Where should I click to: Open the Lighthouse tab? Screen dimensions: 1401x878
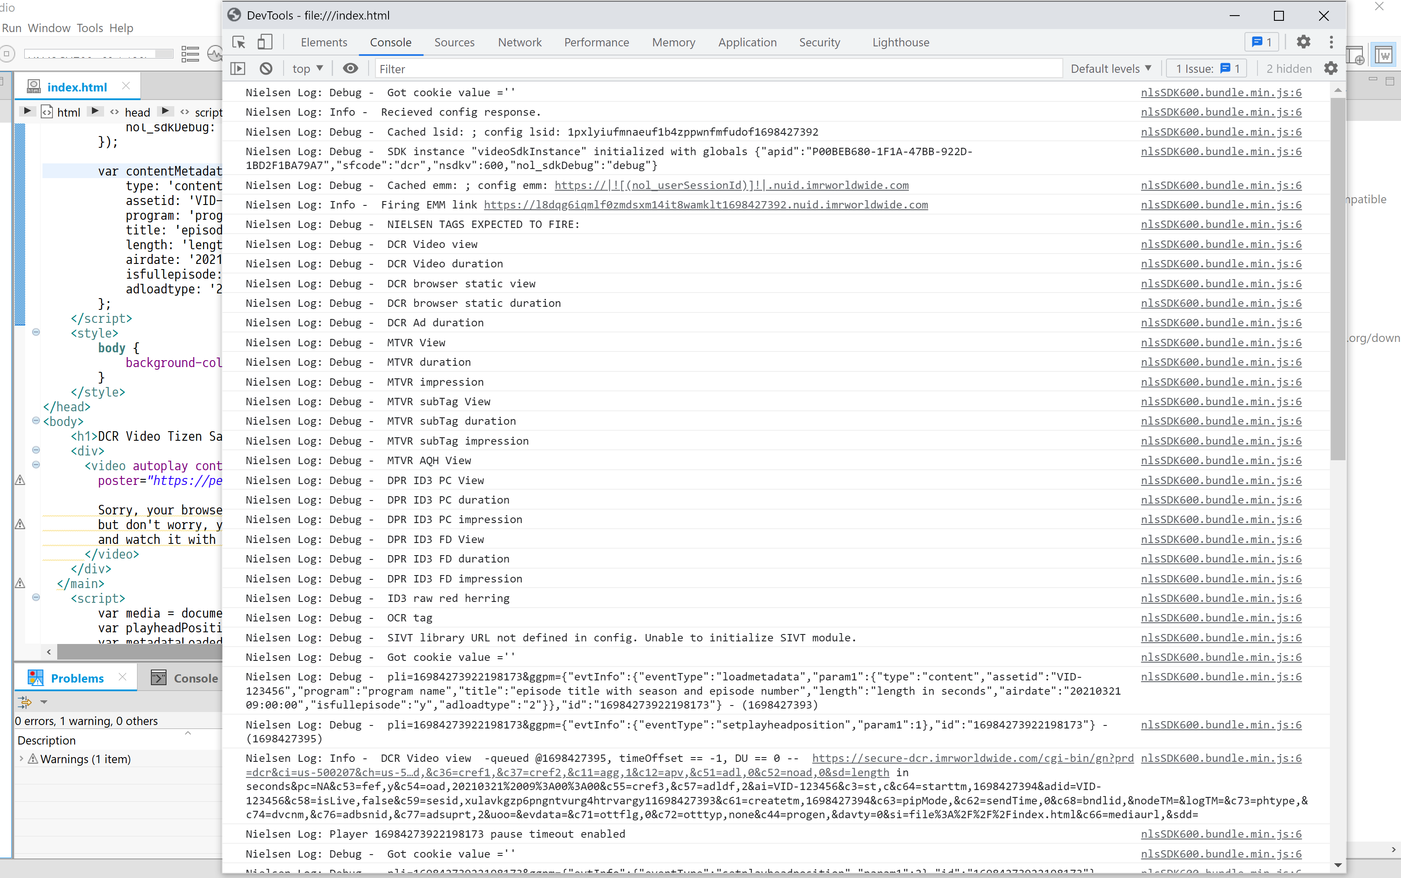click(901, 42)
